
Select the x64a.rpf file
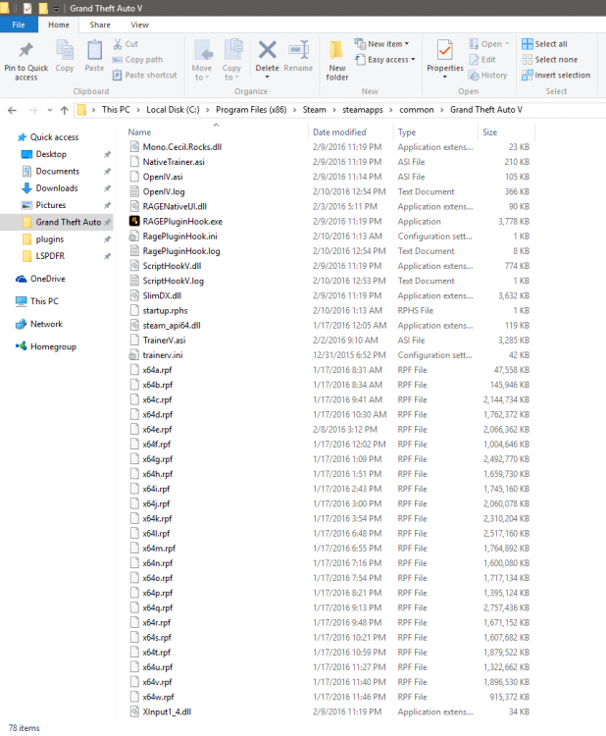point(158,370)
